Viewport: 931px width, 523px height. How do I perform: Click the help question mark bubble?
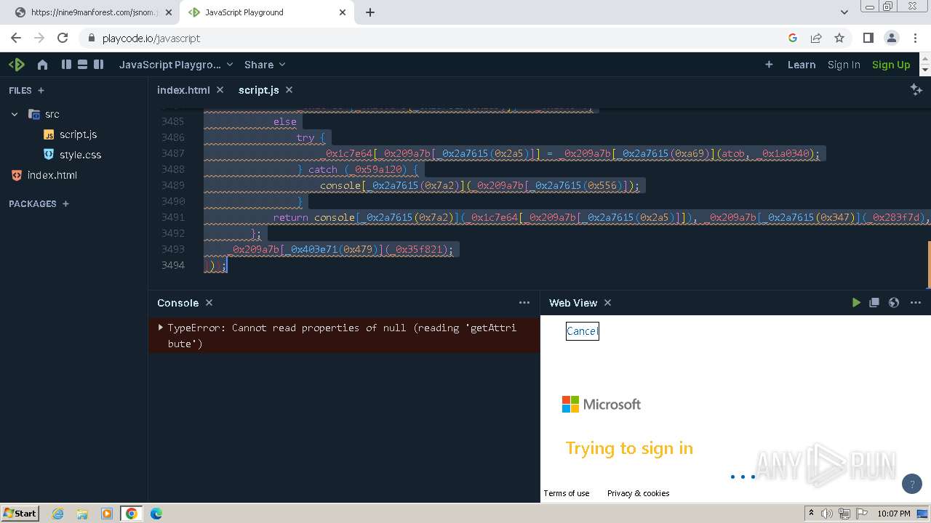[911, 483]
